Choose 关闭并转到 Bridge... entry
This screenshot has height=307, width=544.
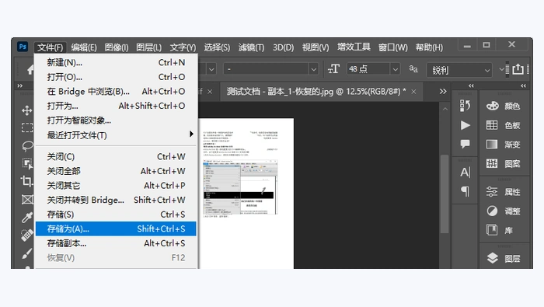point(116,201)
